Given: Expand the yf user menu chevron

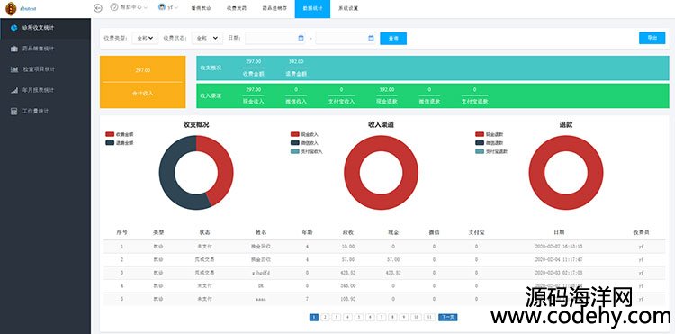Looking at the screenshot, I should tap(176, 8).
